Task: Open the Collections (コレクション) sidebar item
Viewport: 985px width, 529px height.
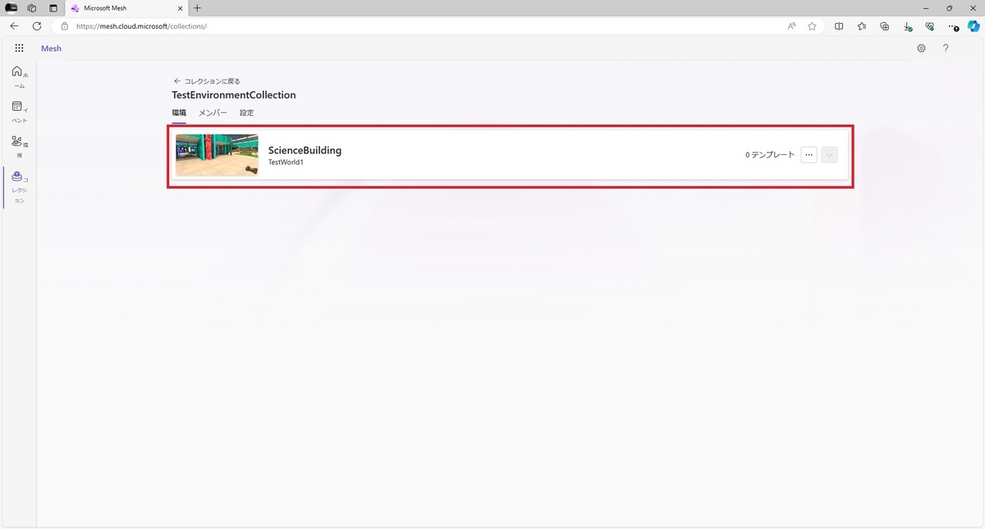Action: (x=20, y=188)
